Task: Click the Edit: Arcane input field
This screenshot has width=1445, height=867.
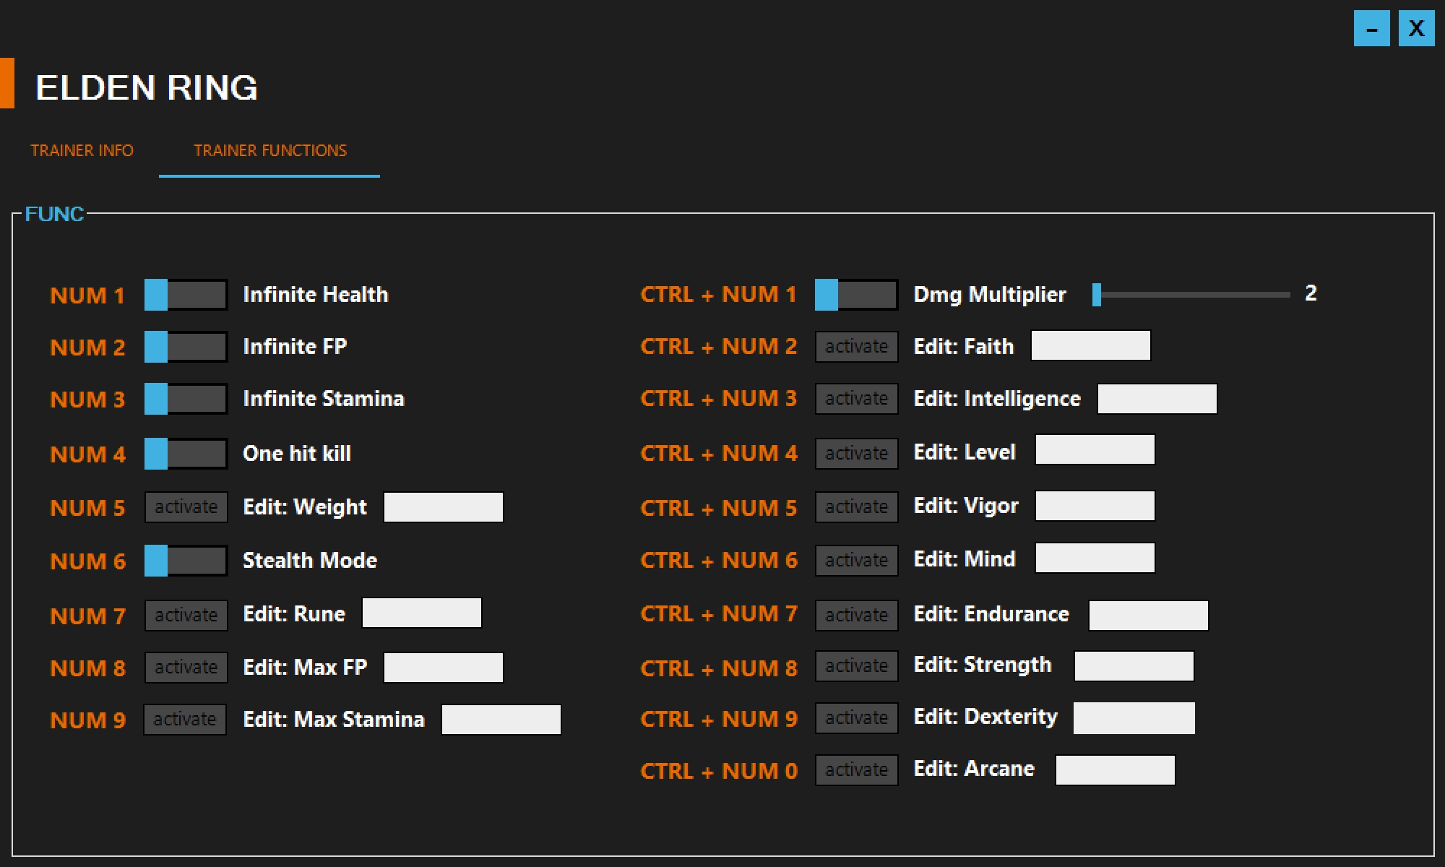Action: point(1116,770)
